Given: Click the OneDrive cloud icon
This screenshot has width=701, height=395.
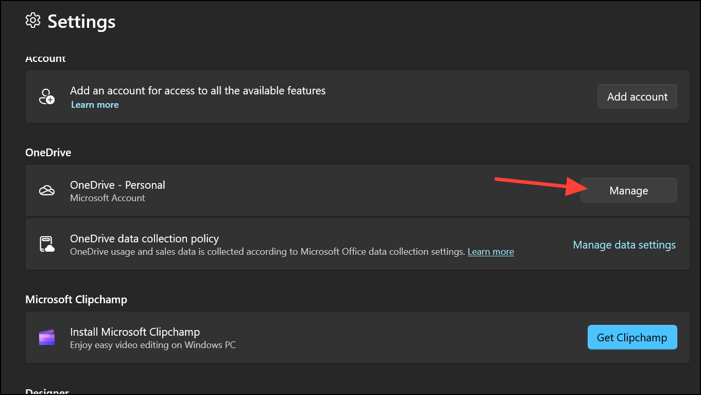Looking at the screenshot, I should tap(47, 191).
